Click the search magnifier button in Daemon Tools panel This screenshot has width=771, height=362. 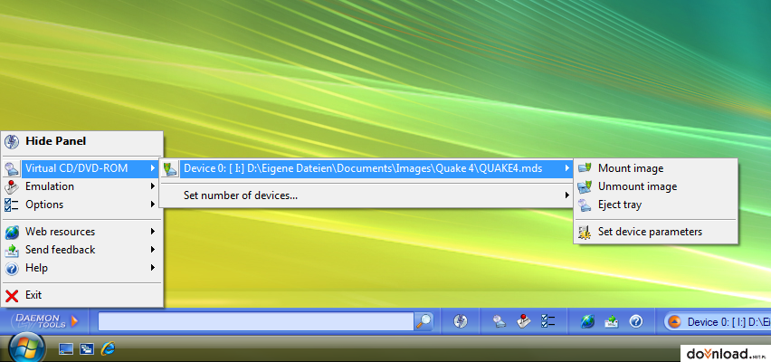point(424,321)
